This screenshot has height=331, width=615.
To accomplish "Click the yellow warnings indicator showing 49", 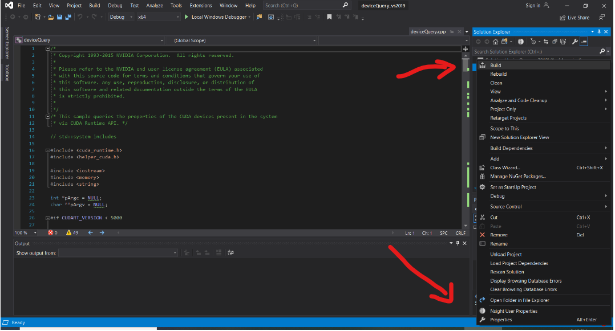I will click(72, 232).
